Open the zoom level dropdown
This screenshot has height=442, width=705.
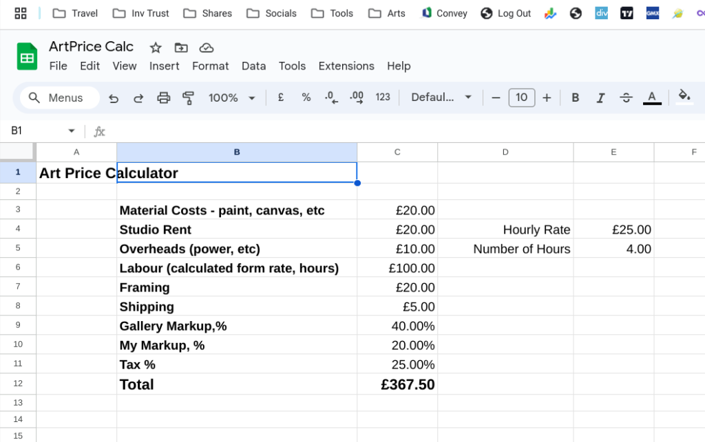[x=232, y=98]
